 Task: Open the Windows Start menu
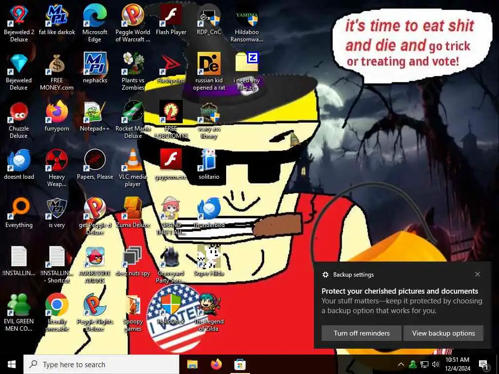[12, 364]
